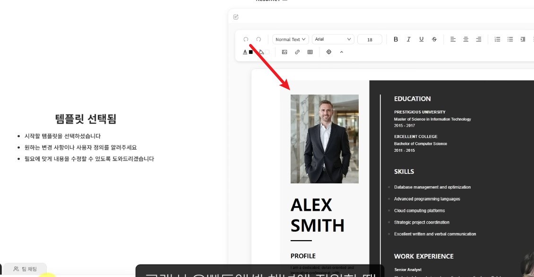Click the 2015 - 2017 date text
This screenshot has height=277, width=534.
point(404,126)
